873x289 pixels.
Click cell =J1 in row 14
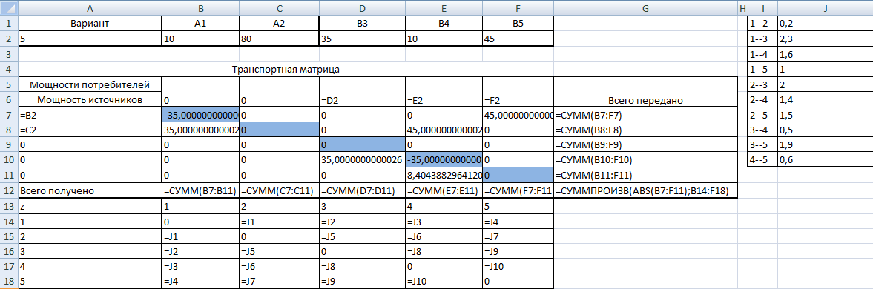tap(280, 221)
